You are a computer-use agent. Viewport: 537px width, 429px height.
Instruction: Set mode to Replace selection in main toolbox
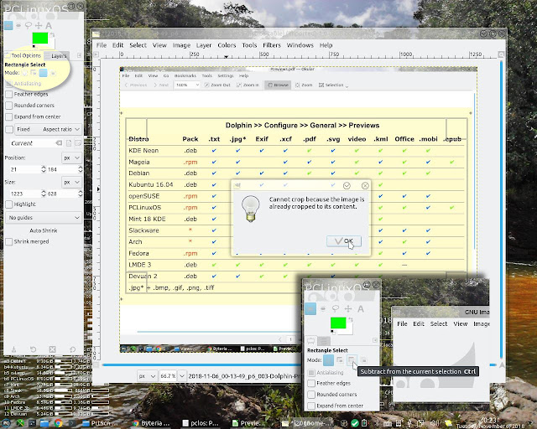click(x=25, y=73)
